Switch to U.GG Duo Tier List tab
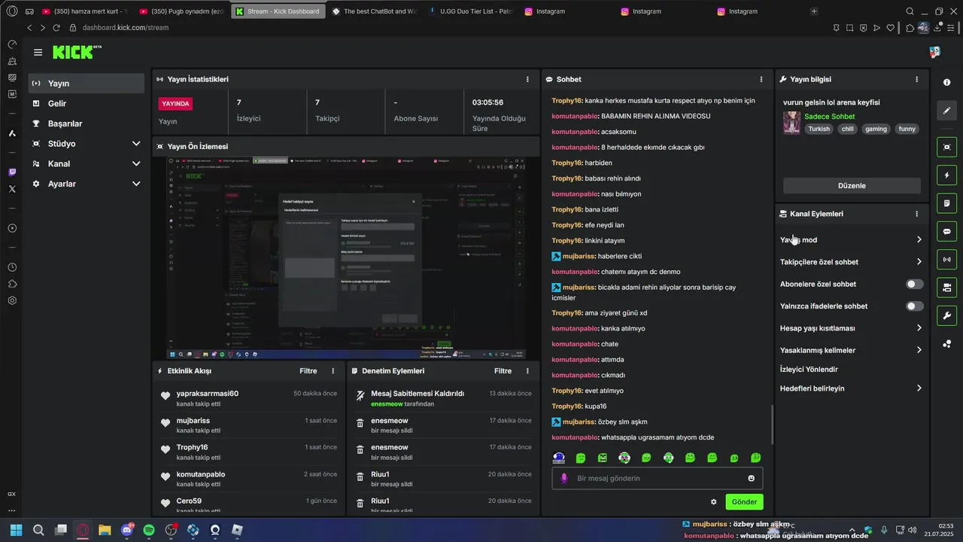The image size is (963, 542). point(471,11)
